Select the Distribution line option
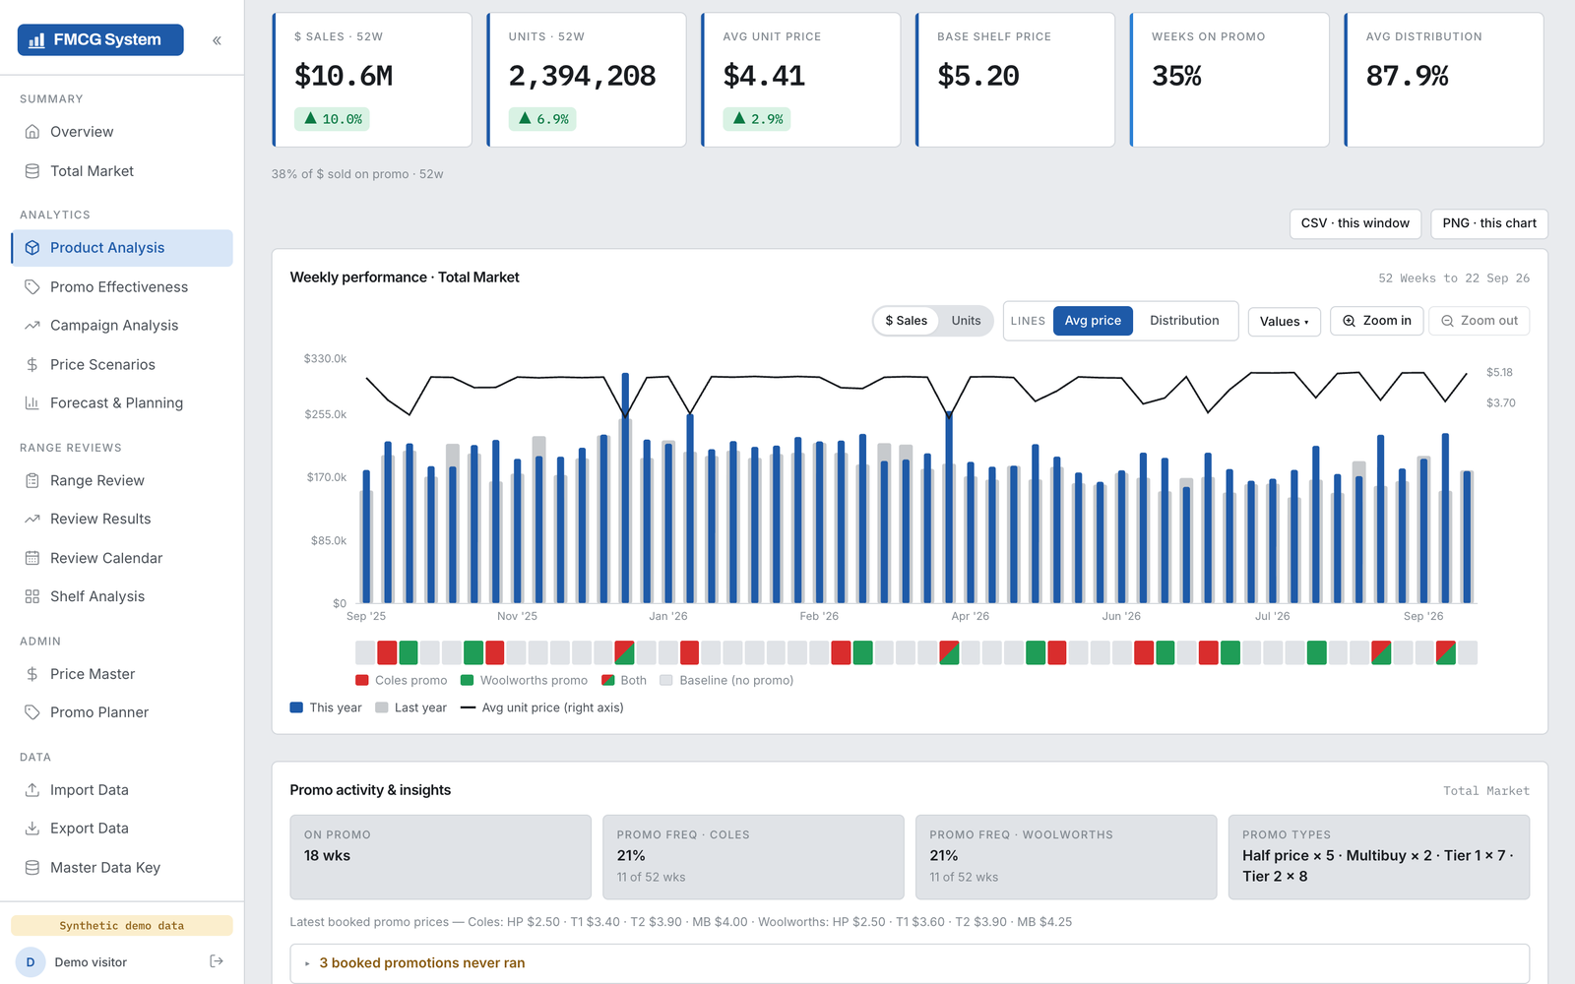 (1184, 321)
